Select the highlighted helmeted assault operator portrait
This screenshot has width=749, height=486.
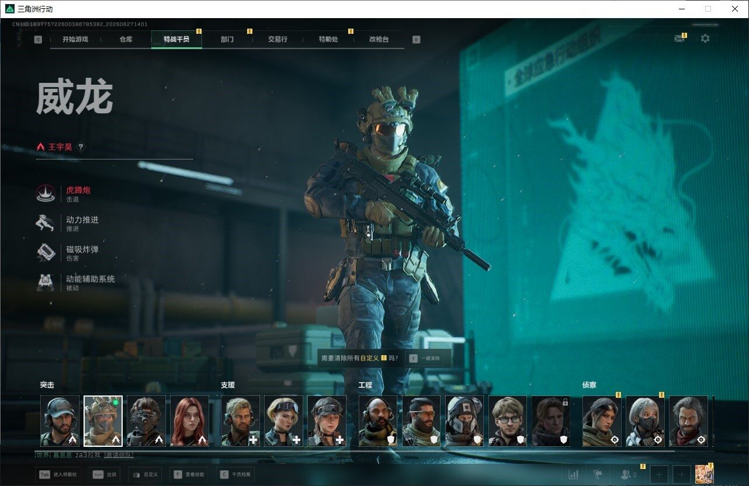pyautogui.click(x=103, y=421)
